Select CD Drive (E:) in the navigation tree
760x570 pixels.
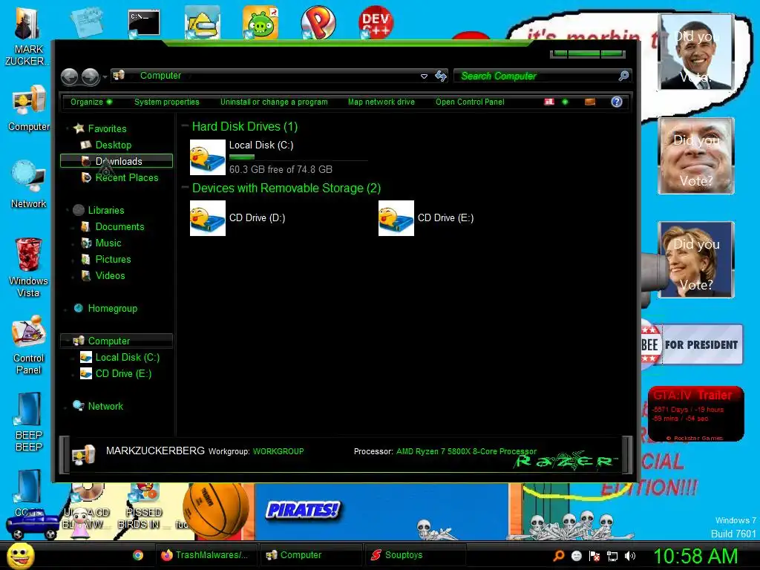(123, 374)
